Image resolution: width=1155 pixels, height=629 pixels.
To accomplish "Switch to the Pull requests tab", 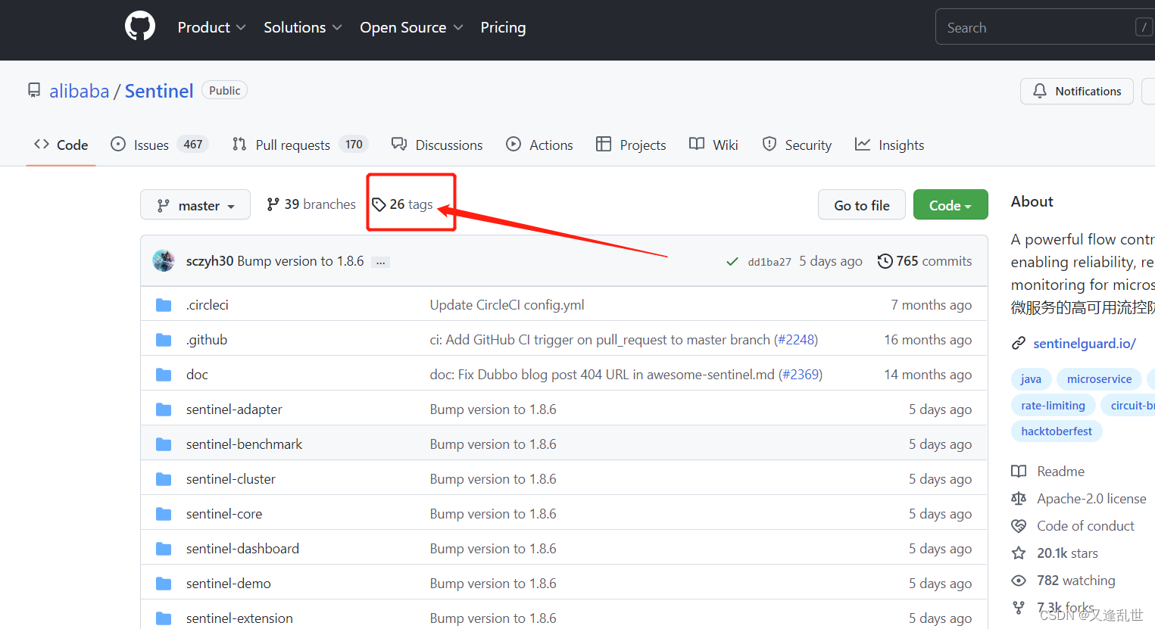I will pyautogui.click(x=300, y=145).
